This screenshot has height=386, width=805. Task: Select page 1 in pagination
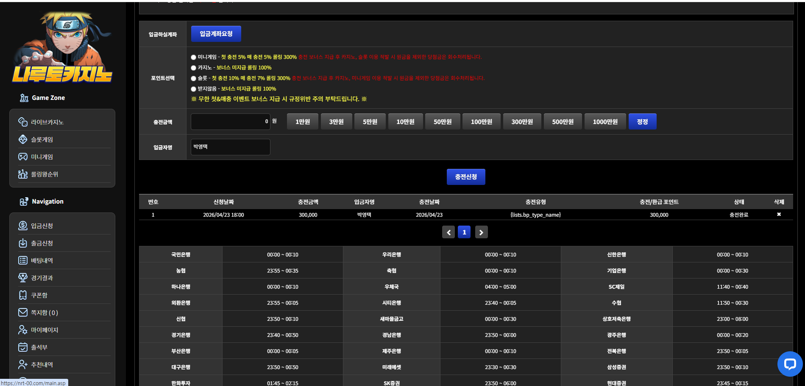pos(464,232)
